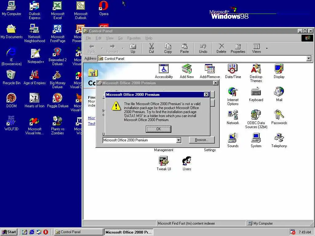Click the system tray network error icon
The height and width of the screenshot is (236, 315).
pos(293,232)
